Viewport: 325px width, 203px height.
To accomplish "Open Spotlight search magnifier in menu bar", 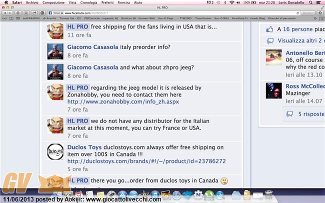I will click(x=310, y=2).
